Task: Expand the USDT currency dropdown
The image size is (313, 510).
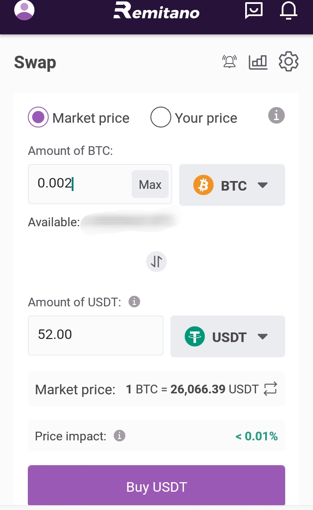Action: (228, 336)
